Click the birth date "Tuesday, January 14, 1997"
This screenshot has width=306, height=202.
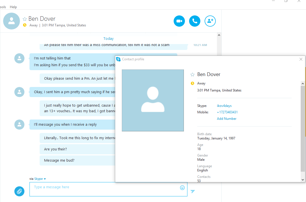point(216,138)
